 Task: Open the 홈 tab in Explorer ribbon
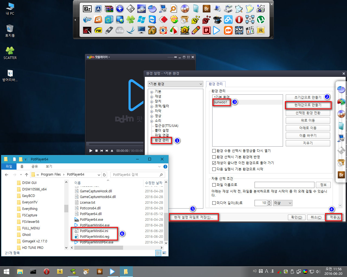pyautogui.click(x=22, y=166)
